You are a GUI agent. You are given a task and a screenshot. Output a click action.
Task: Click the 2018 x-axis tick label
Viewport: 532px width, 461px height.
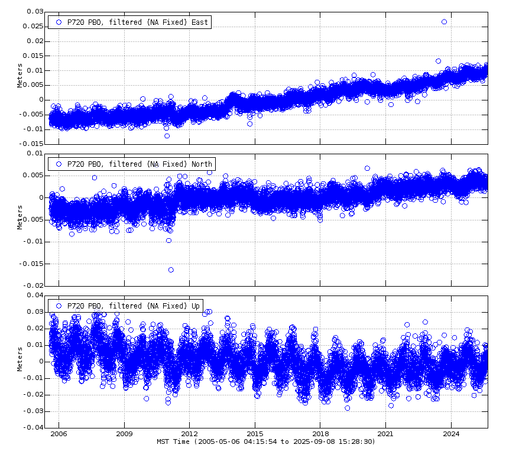pos(320,434)
